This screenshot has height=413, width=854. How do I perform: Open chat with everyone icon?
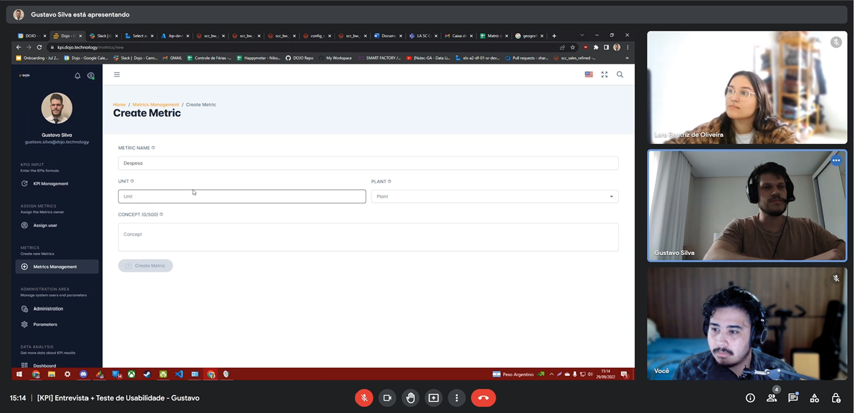793,398
